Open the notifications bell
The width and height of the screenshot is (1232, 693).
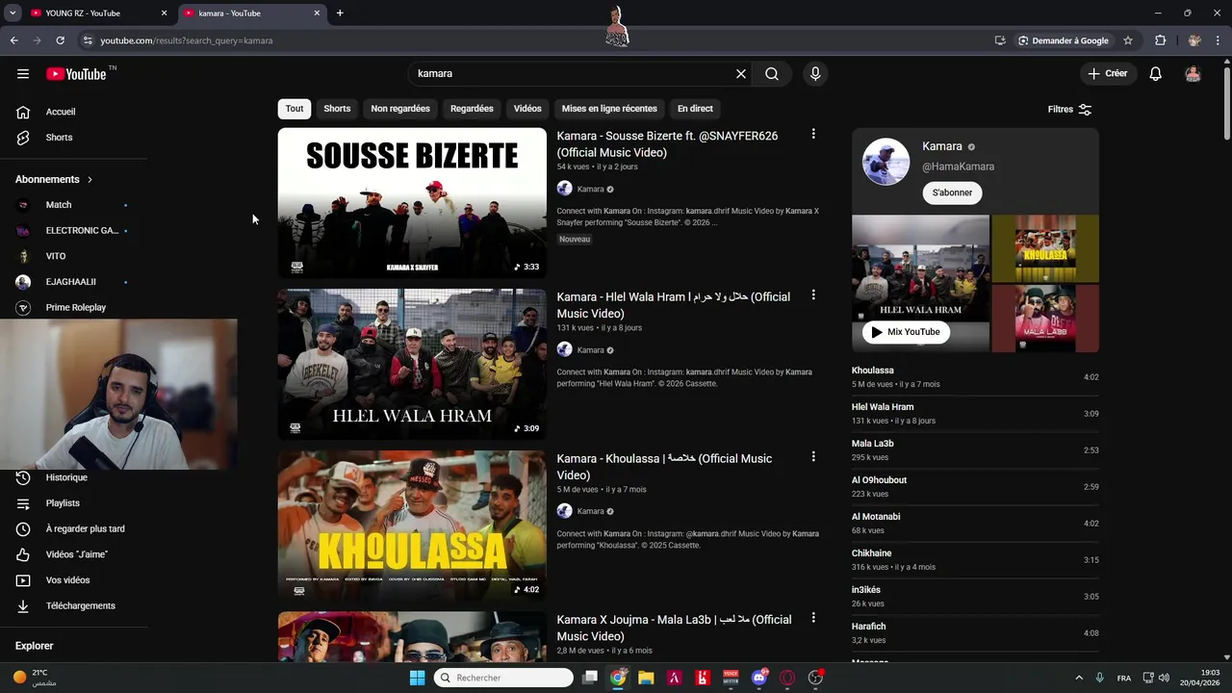1156,74
